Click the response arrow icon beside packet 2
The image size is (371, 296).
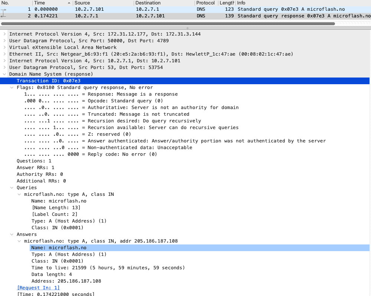[3, 16]
